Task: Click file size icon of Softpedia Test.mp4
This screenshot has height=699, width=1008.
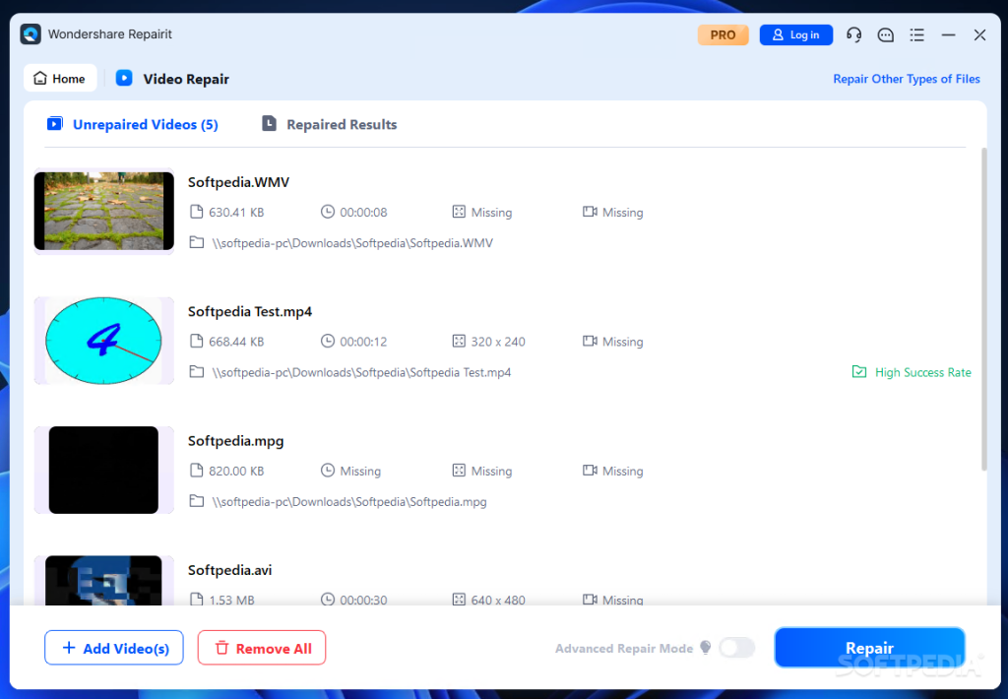Action: click(197, 342)
